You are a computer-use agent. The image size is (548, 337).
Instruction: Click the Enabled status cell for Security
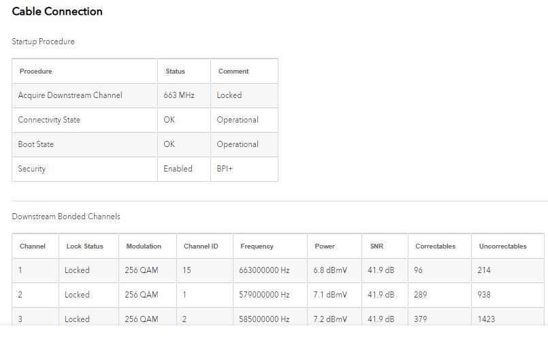pos(178,169)
